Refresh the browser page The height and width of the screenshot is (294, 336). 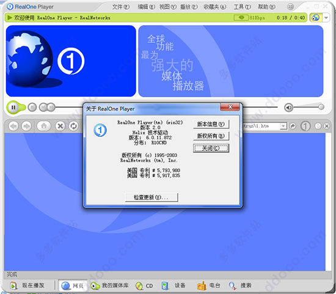click(x=73, y=126)
